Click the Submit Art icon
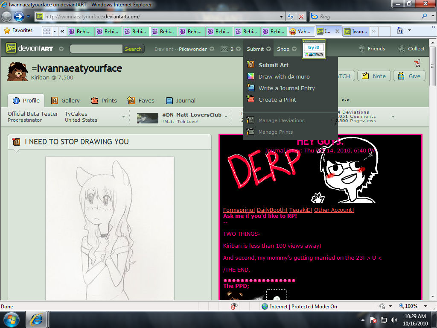Screen dimensions: 437x328 pos(251,64)
